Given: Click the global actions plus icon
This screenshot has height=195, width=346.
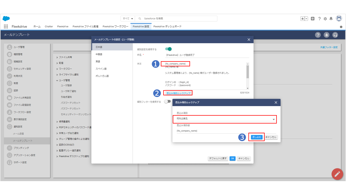Looking at the screenshot, I should (x=313, y=19).
